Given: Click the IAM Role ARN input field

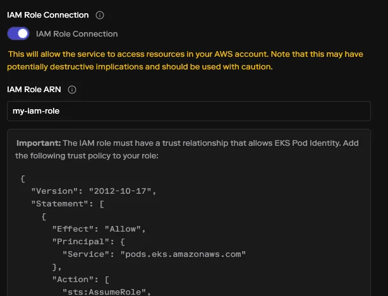Looking at the screenshot, I should coord(189,111).
